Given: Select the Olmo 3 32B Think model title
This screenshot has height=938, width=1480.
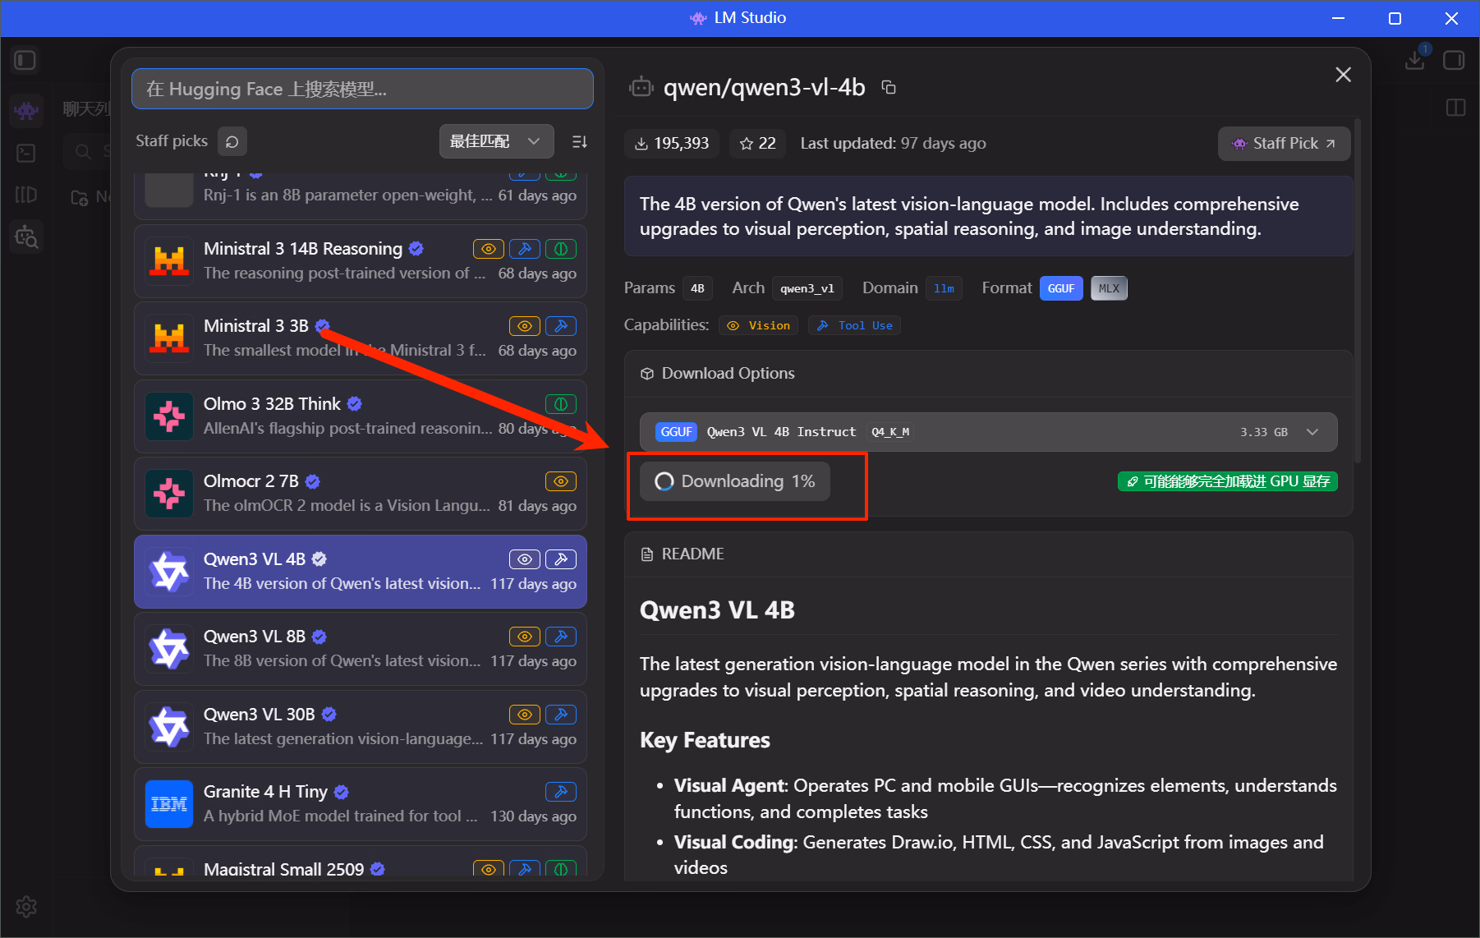Looking at the screenshot, I should pyautogui.click(x=272, y=404).
